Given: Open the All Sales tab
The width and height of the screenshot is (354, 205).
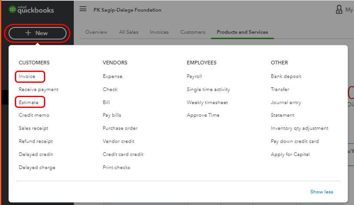Looking at the screenshot, I should [129, 32].
